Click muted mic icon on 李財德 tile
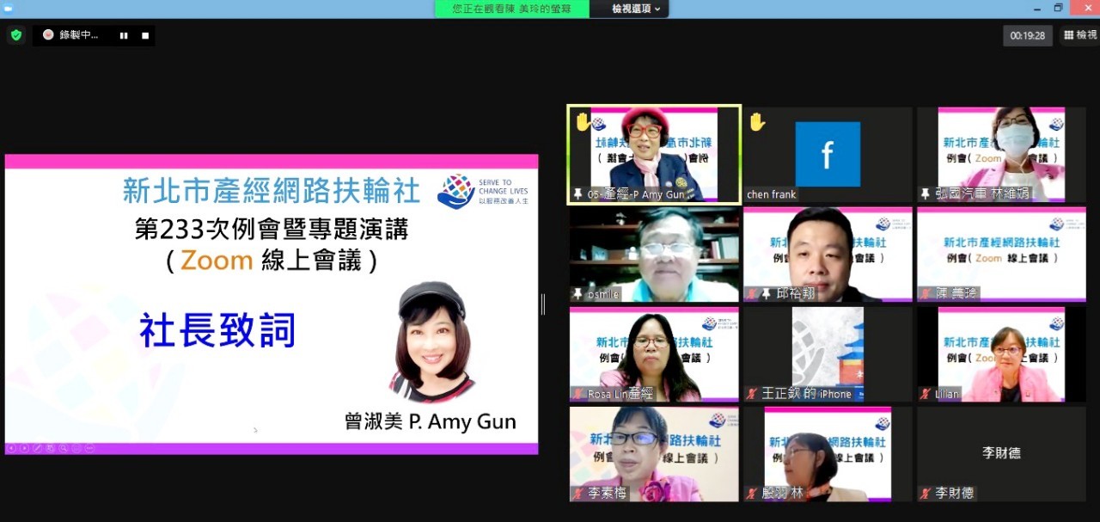Viewport: 1100px width, 522px height. pyautogui.click(x=925, y=494)
